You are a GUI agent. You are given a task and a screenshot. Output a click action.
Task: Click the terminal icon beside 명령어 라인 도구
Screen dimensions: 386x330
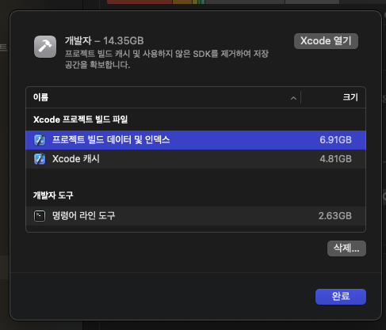coord(40,216)
